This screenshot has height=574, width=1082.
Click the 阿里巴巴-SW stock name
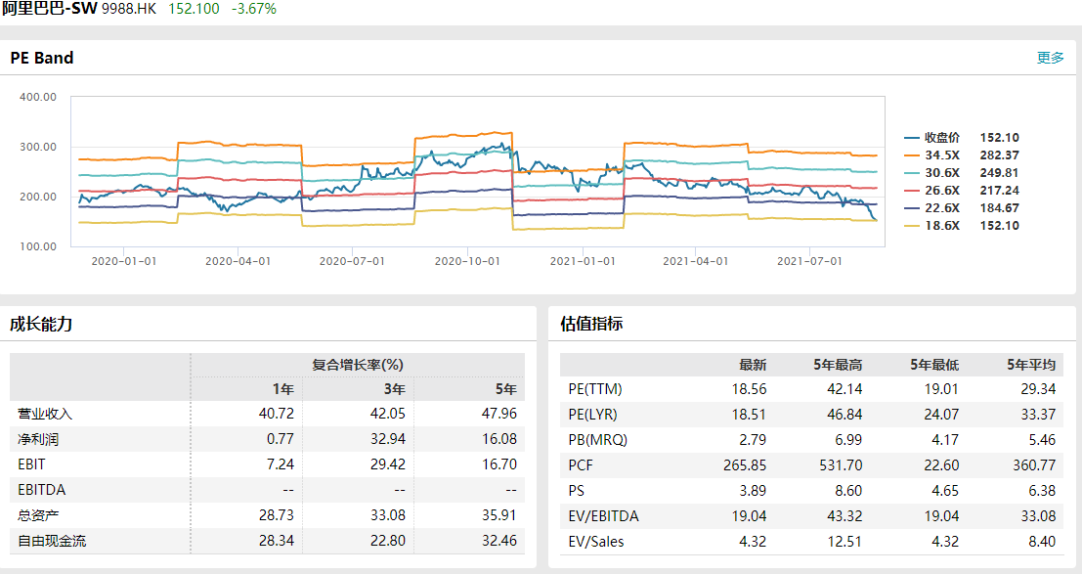[50, 9]
